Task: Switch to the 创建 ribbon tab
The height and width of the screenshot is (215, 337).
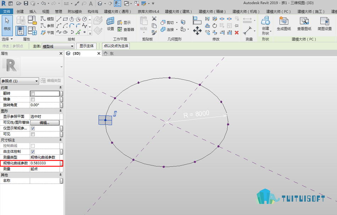Action: [x=20, y=12]
